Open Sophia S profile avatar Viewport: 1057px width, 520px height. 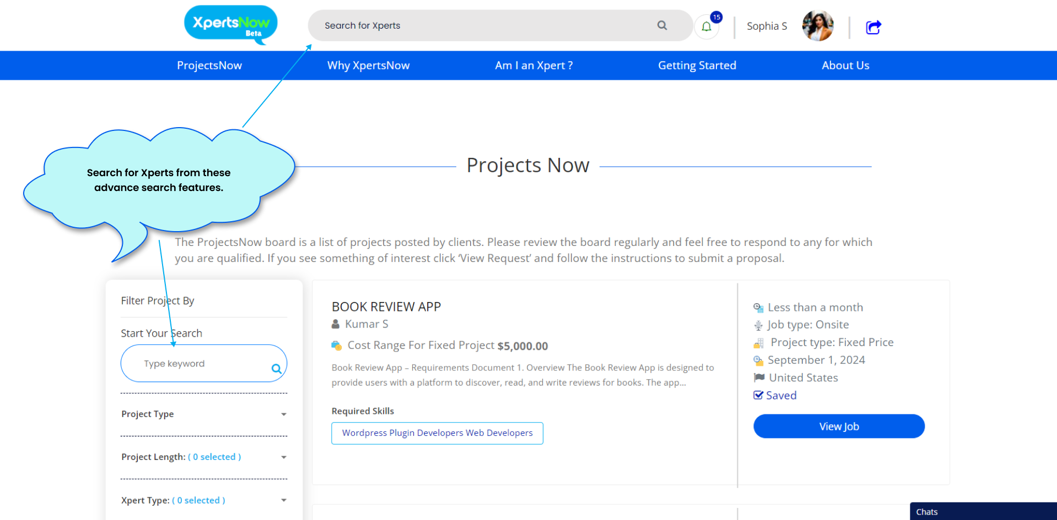point(818,26)
